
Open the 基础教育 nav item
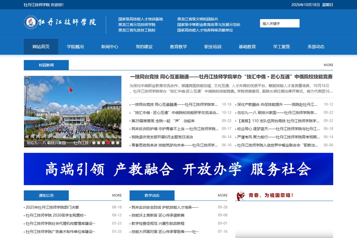247,47
